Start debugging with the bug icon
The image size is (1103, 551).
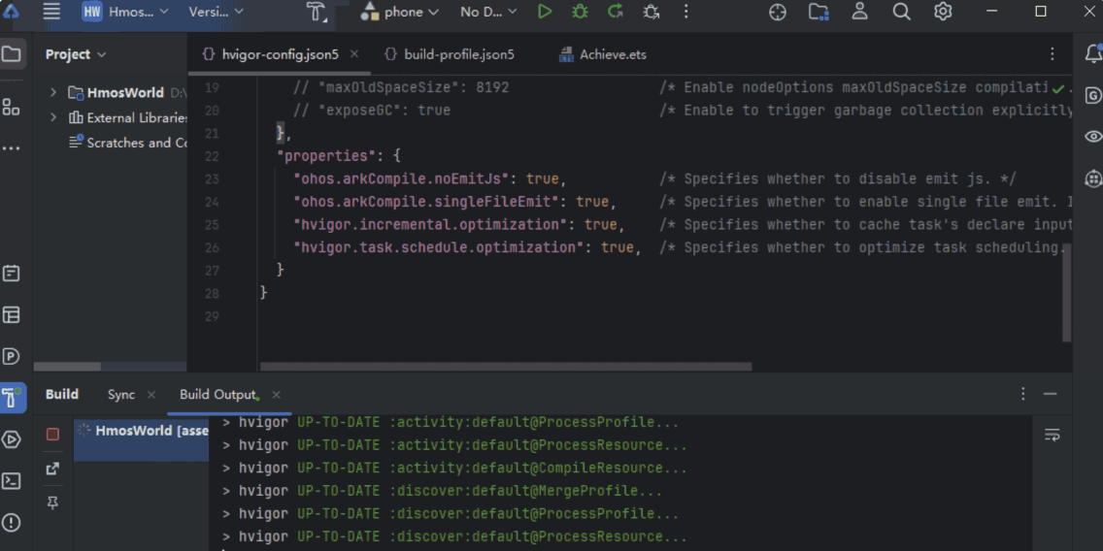click(580, 12)
